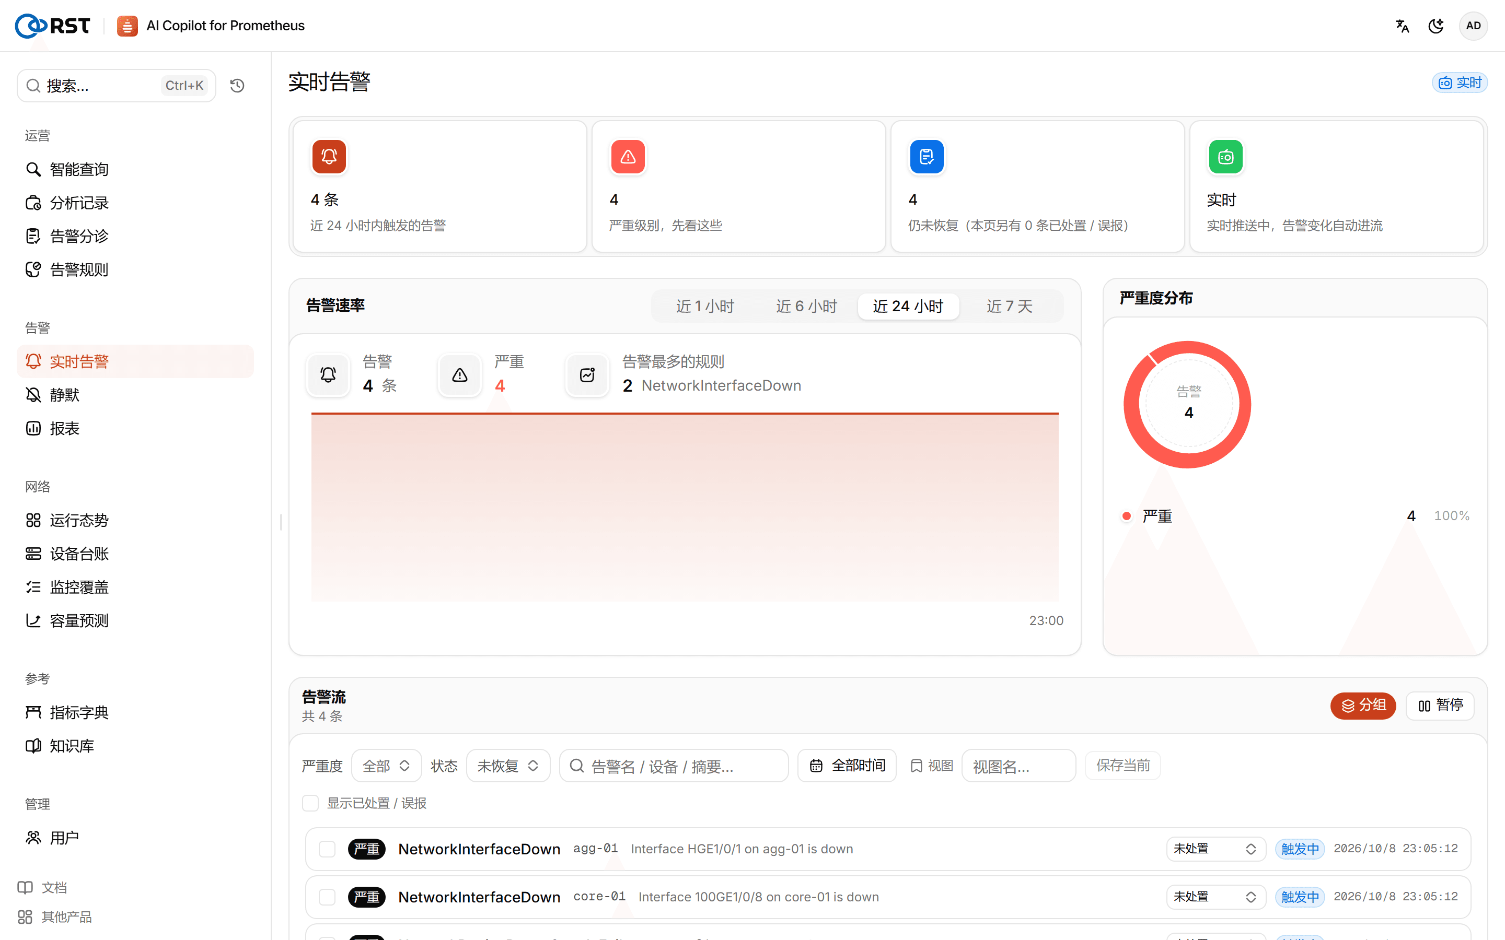Expand 未处置 dropdown for core-01 alert
1505x940 pixels.
click(x=1216, y=897)
